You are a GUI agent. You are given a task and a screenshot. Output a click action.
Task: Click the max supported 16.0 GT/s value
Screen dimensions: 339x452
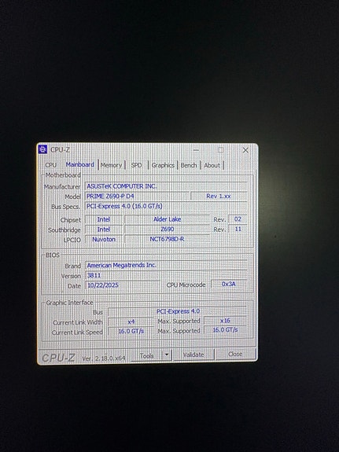coord(225,330)
